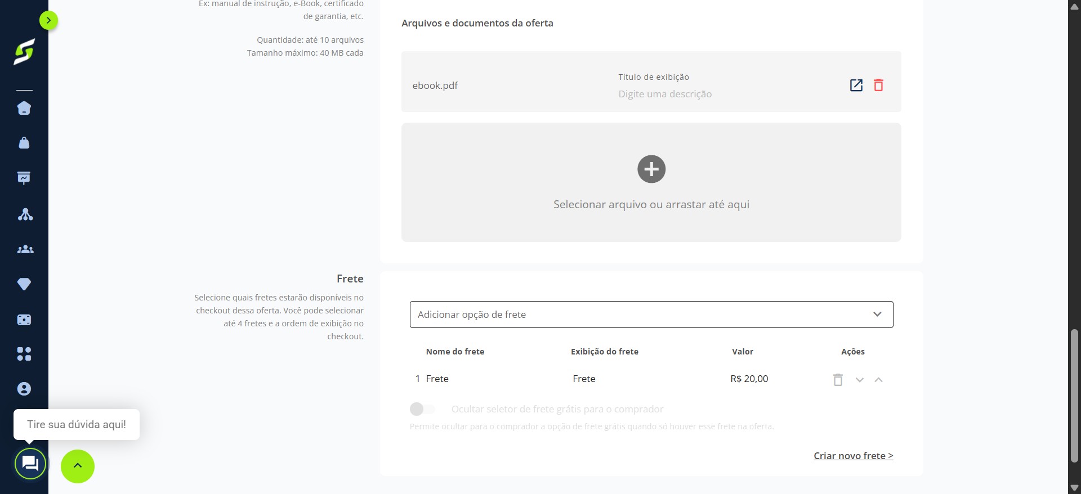Click the ebook.pdf file name
This screenshot has width=1081, height=494.
[x=435, y=86]
